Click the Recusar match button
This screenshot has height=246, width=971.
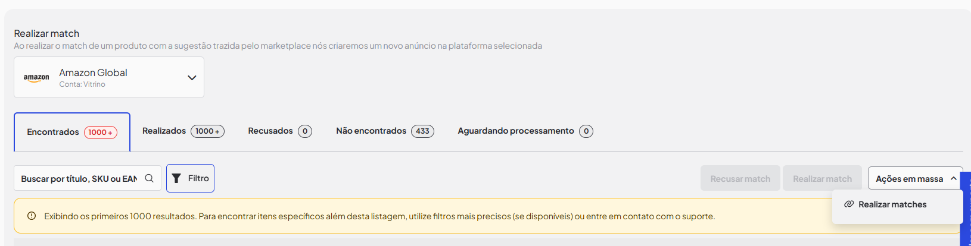(740, 178)
